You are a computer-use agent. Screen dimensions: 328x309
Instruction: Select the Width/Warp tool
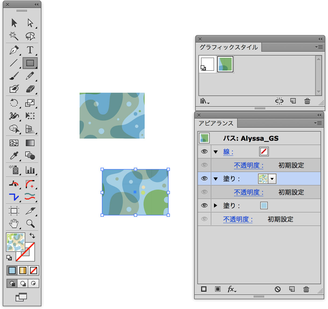point(14,116)
